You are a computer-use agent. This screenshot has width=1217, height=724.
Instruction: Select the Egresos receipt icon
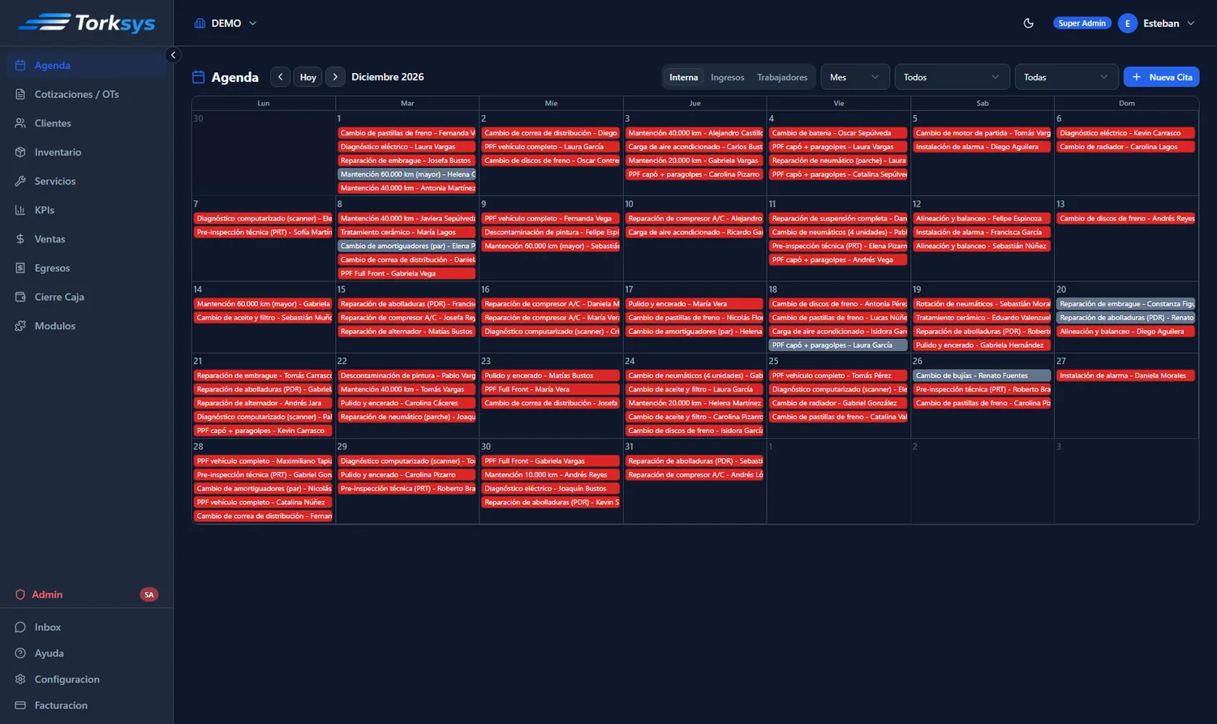coord(20,268)
